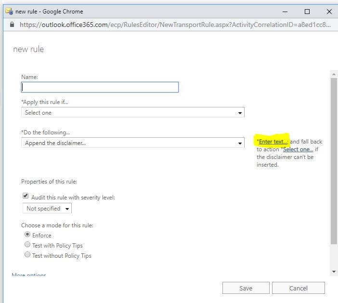Click the vertical scrollbar thumb
The image size is (338, 303).
[334, 159]
